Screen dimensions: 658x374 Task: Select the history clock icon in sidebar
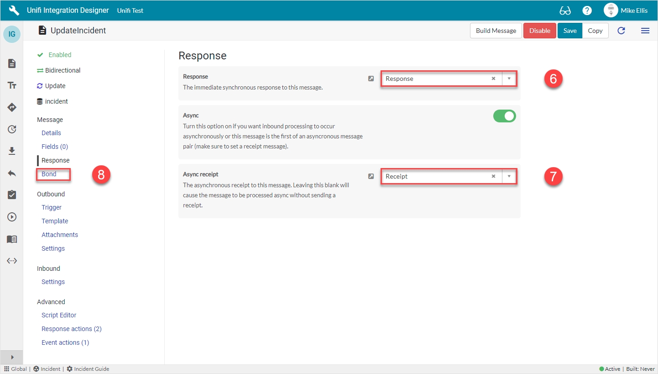coord(12,129)
